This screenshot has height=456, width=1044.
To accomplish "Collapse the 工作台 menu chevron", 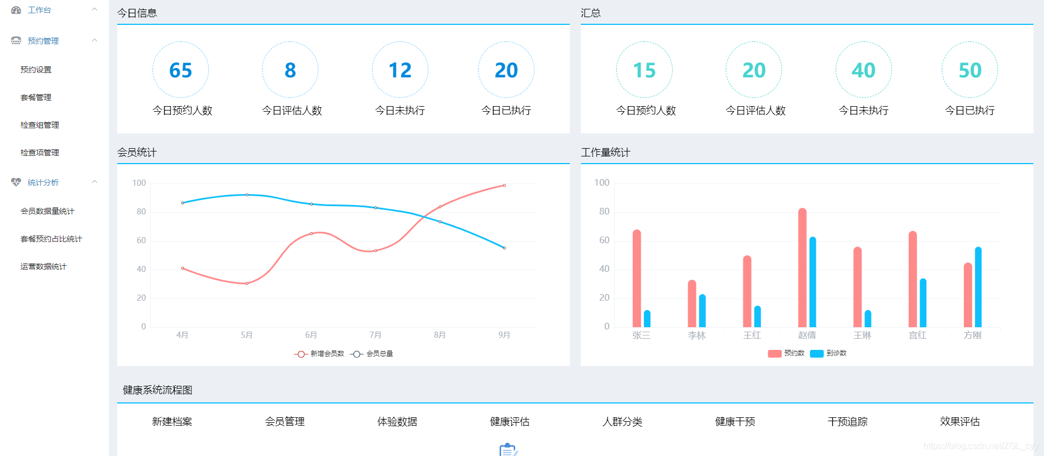I will tap(95, 9).
